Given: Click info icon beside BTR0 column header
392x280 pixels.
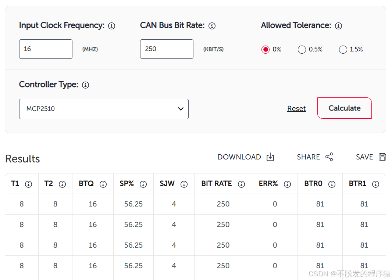Looking at the screenshot, I should pyautogui.click(x=332, y=184).
